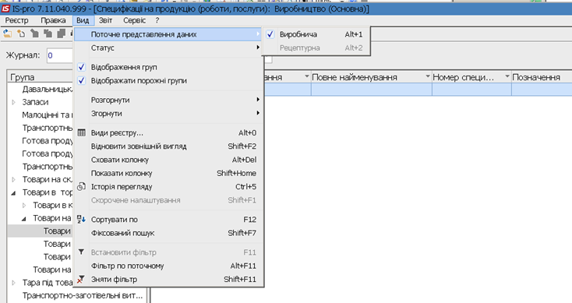Click the new-document icon in the toolbar

click(21, 34)
